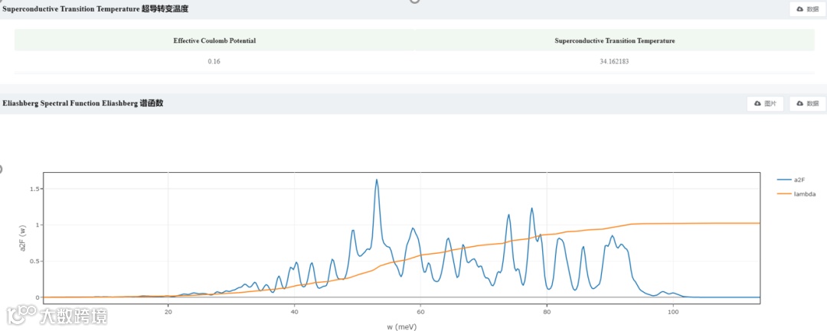Click the a2F (w) y-axis title
The image size is (827, 331).
23,235
